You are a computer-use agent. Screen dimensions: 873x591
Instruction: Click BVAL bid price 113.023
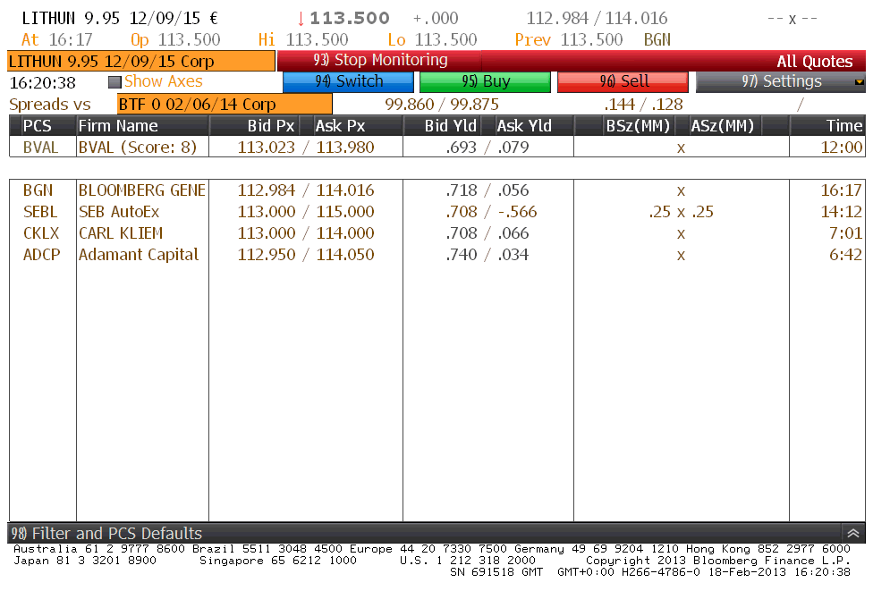coord(267,148)
